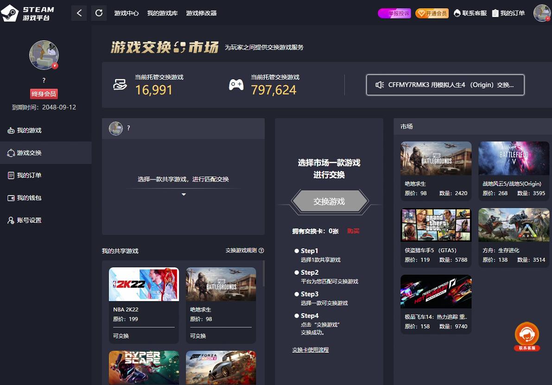Open 我的游戏库 in the top navigation
The width and height of the screenshot is (552, 385).
tap(162, 13)
